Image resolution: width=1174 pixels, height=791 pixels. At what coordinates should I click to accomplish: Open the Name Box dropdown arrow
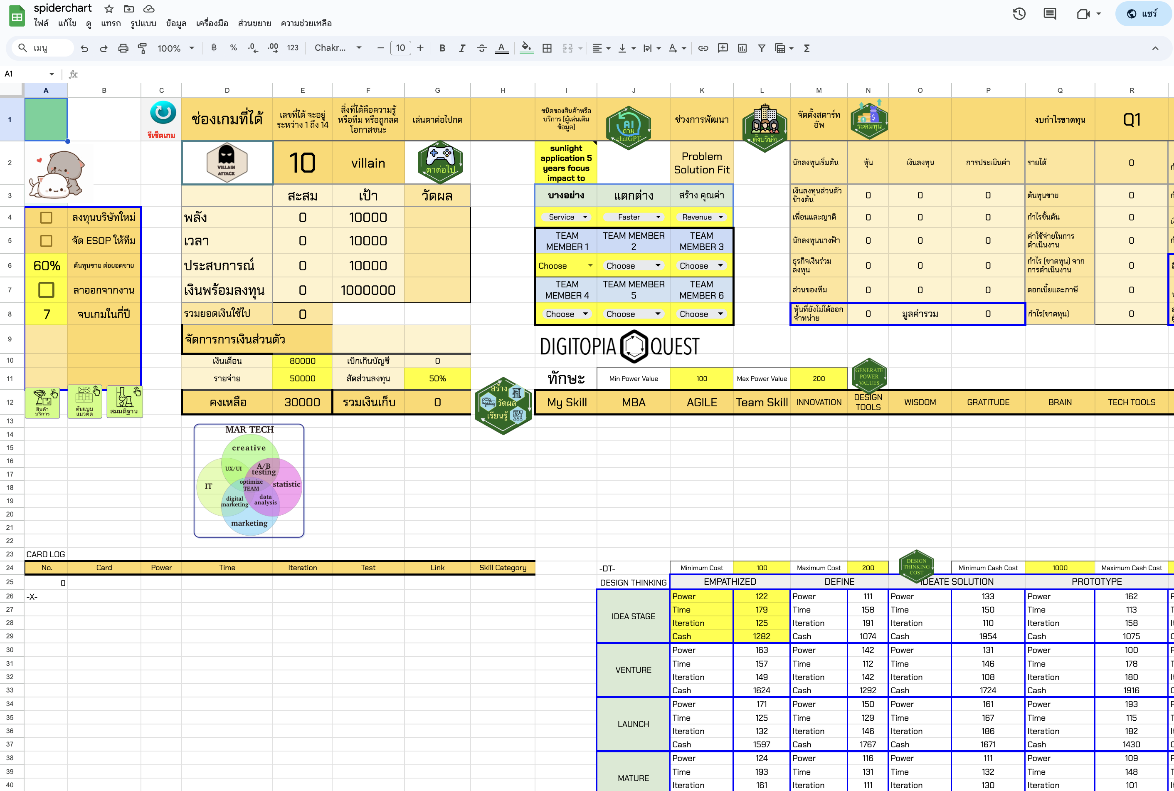pos(52,74)
